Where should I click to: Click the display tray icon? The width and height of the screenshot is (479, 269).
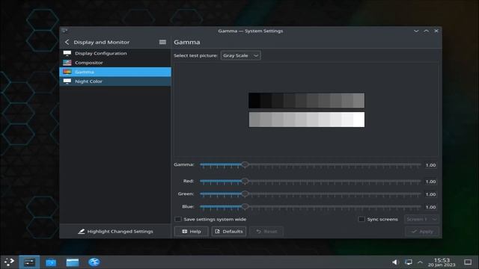tap(409, 262)
